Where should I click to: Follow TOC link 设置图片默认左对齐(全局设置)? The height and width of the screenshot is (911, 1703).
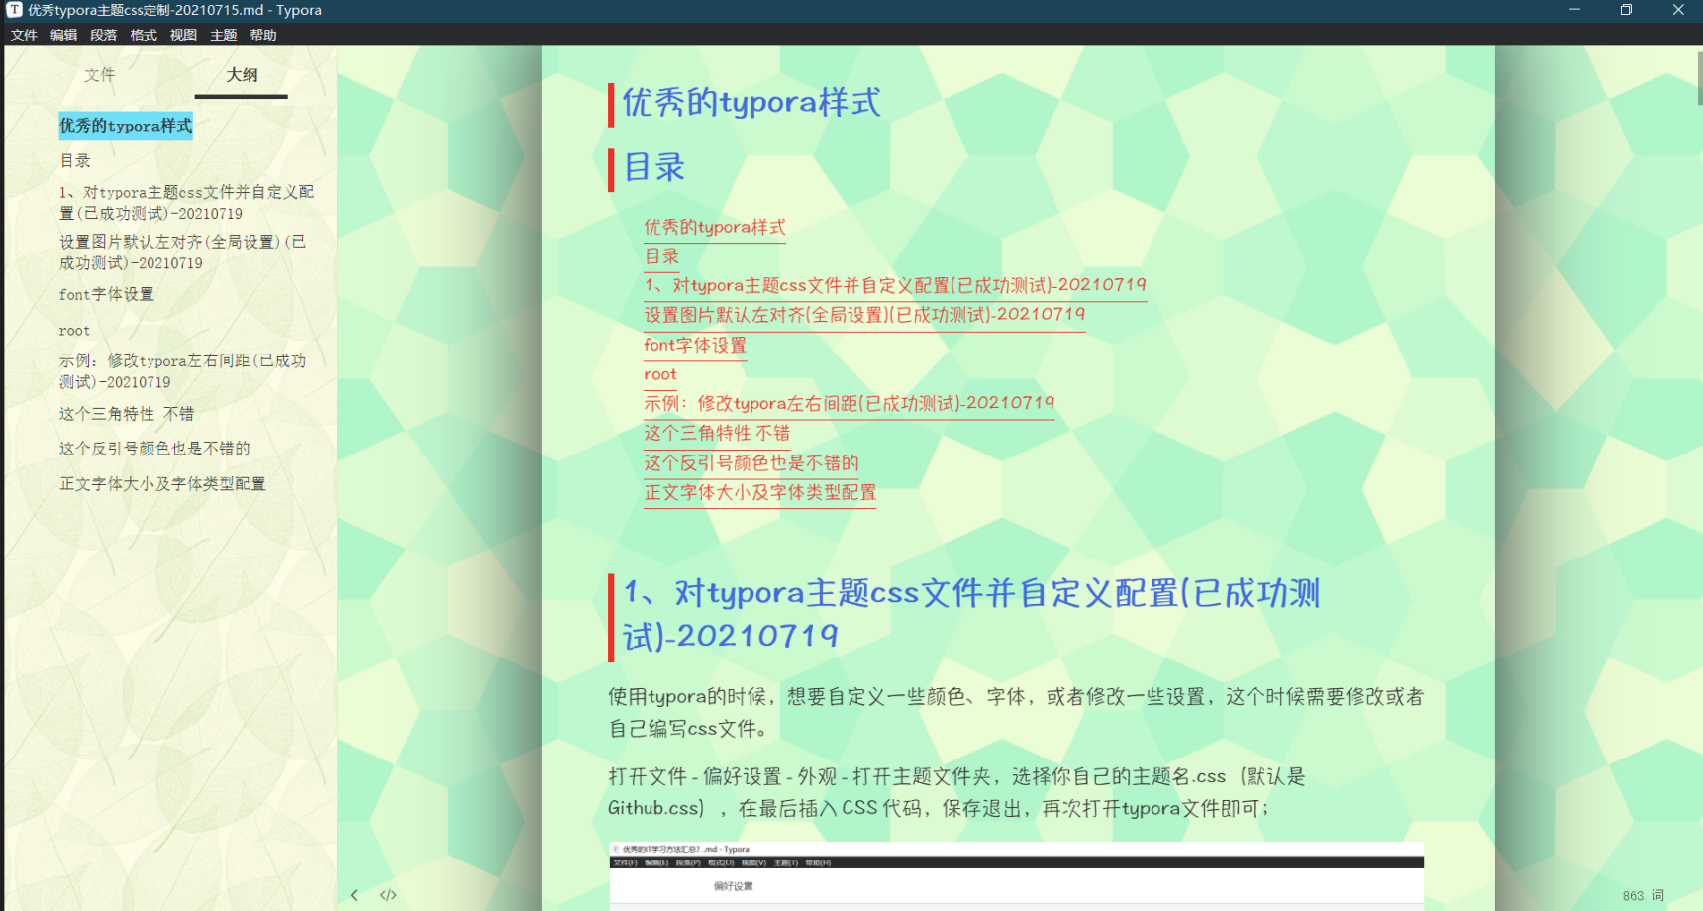click(864, 315)
